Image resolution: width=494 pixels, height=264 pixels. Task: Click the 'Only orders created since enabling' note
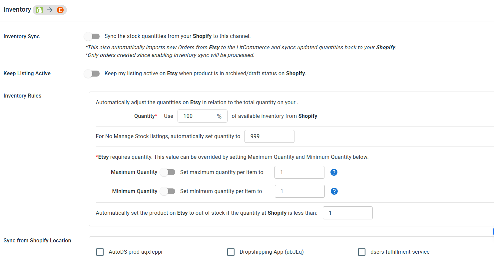tap(170, 55)
